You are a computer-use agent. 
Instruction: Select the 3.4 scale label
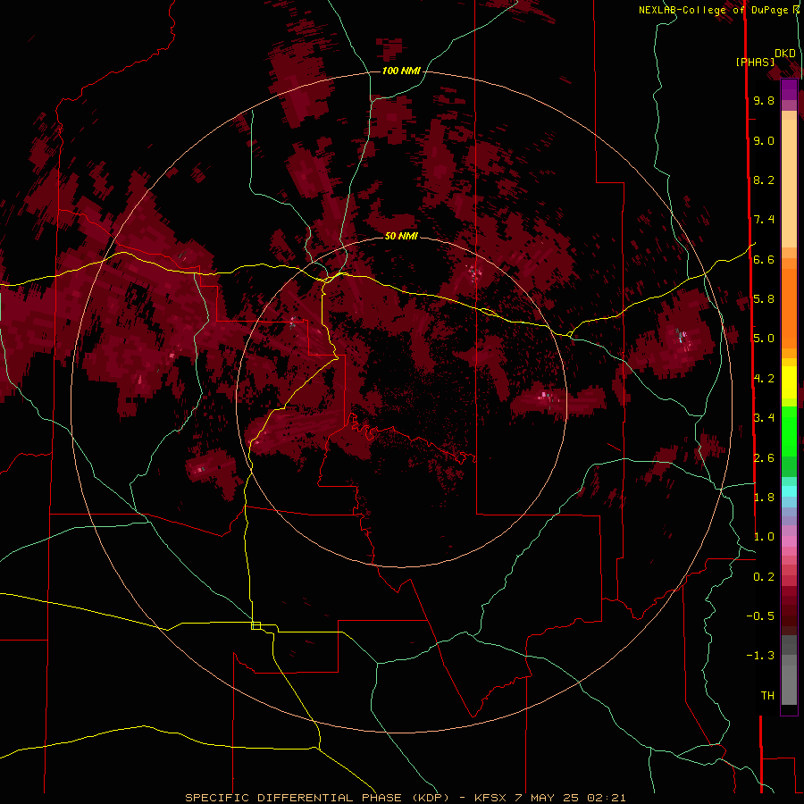coord(764,418)
